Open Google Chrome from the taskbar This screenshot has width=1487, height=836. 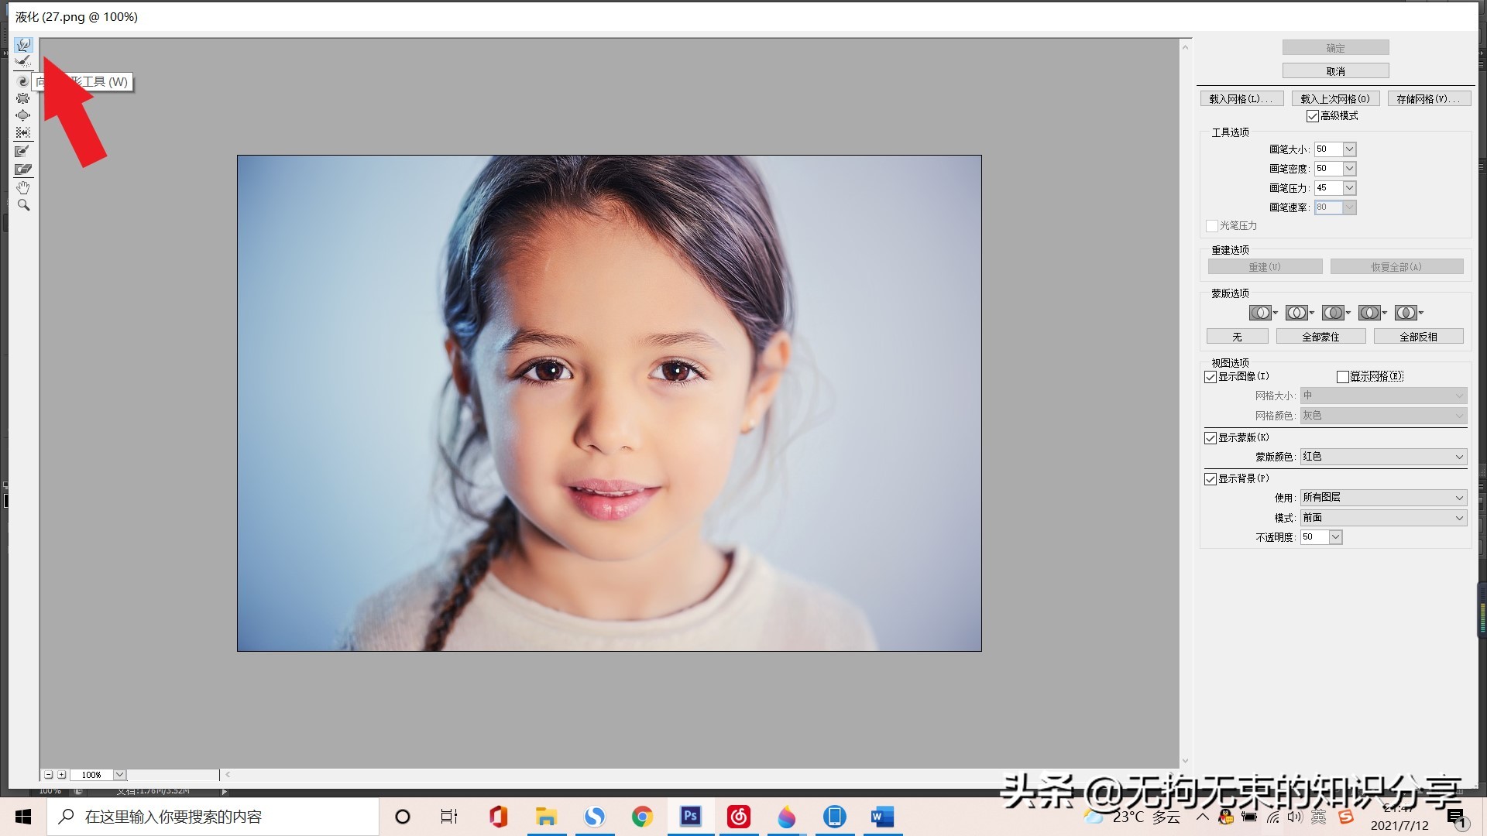[x=642, y=817]
